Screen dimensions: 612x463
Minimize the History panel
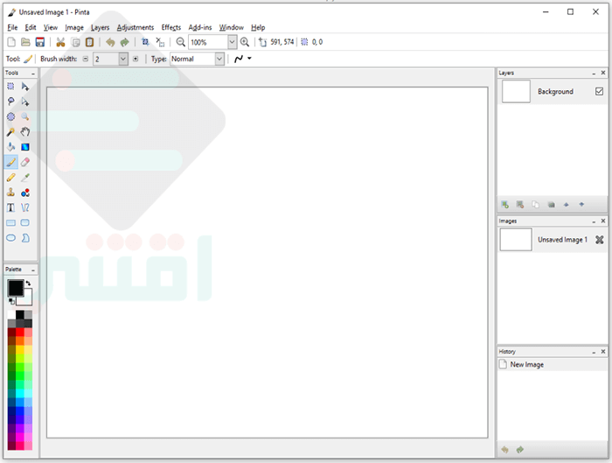[x=594, y=352]
